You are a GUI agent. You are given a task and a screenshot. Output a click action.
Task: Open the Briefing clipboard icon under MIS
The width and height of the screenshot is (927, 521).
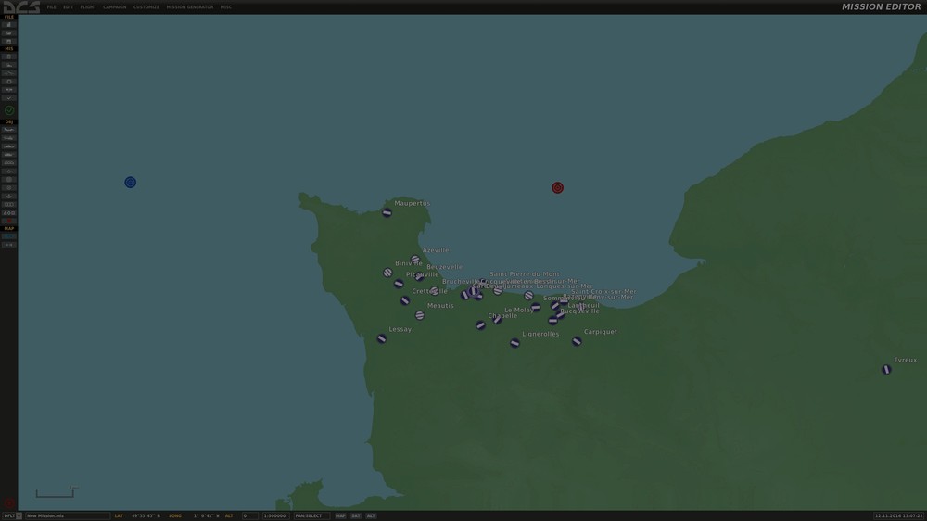click(x=9, y=57)
